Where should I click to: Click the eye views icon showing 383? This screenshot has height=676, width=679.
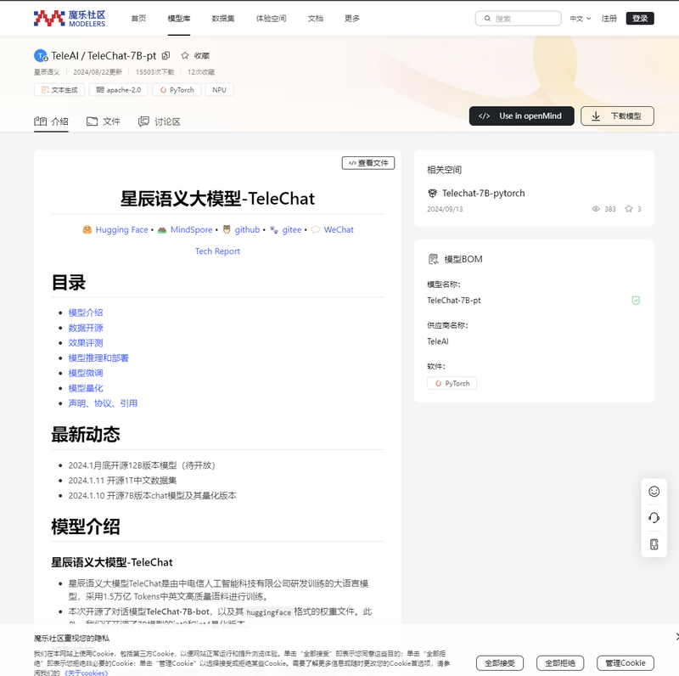pyautogui.click(x=596, y=209)
